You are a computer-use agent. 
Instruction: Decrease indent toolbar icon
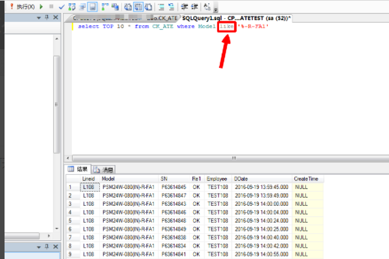coord(184,7)
